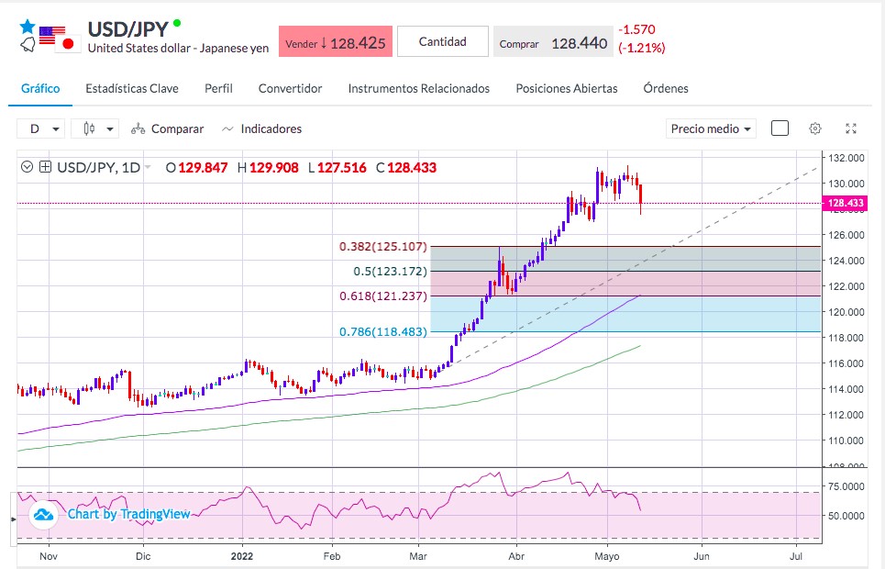The height and width of the screenshot is (569, 885).
Task: Follow the Chart by TradingView link
Action: pyautogui.click(x=129, y=514)
